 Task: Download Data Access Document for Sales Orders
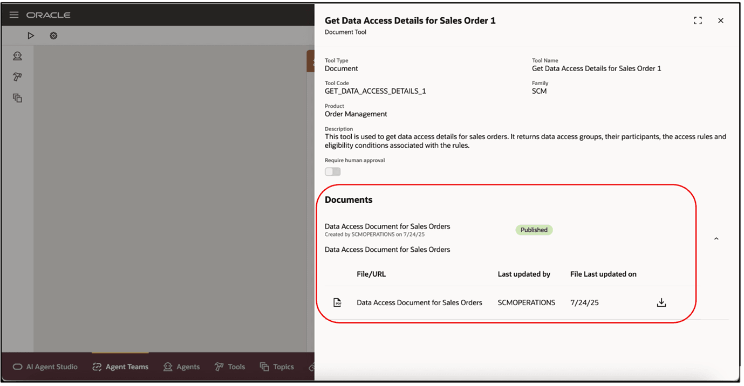tap(661, 302)
